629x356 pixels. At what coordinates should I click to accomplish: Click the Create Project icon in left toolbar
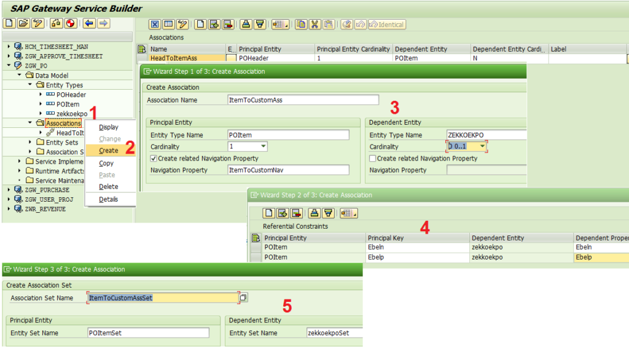(9, 23)
